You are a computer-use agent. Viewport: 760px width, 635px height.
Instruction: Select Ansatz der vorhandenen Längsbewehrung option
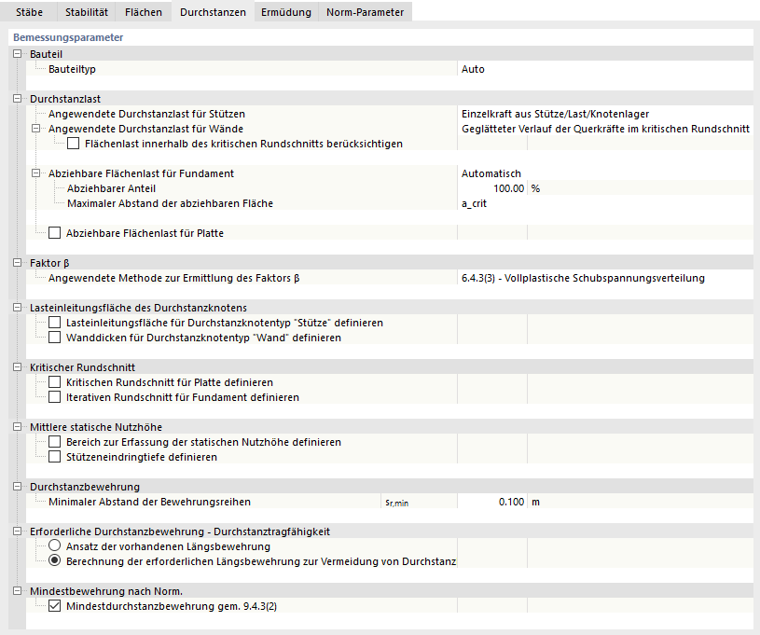[x=55, y=546]
